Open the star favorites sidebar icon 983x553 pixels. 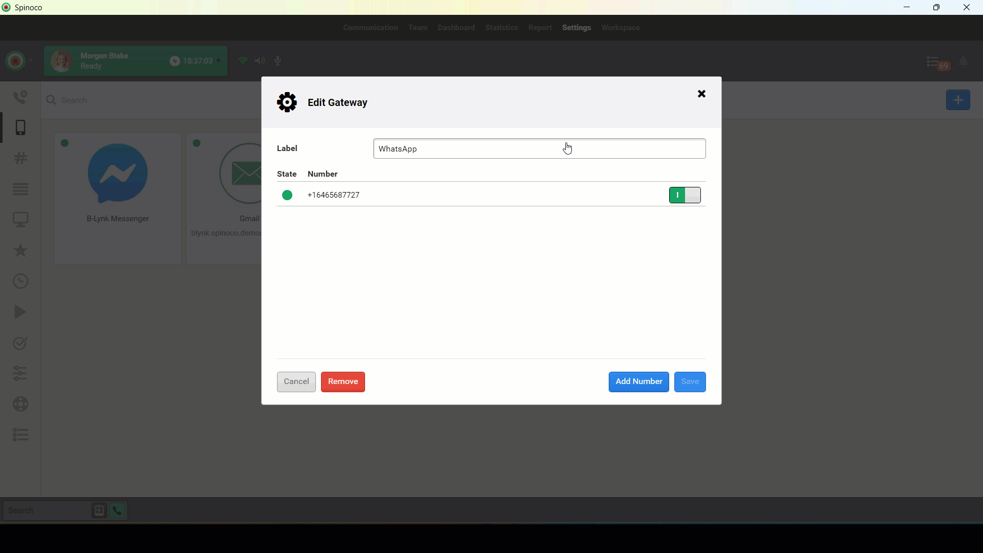pyautogui.click(x=20, y=250)
